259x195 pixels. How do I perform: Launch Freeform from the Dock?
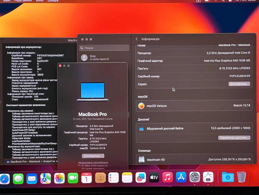click(140, 177)
